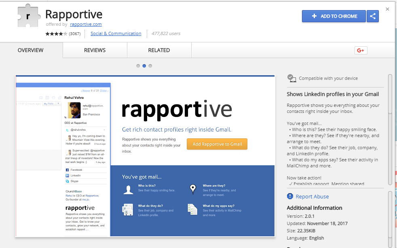The image size is (397, 248).
Task: Click the Add to Chrome button
Action: (334, 16)
